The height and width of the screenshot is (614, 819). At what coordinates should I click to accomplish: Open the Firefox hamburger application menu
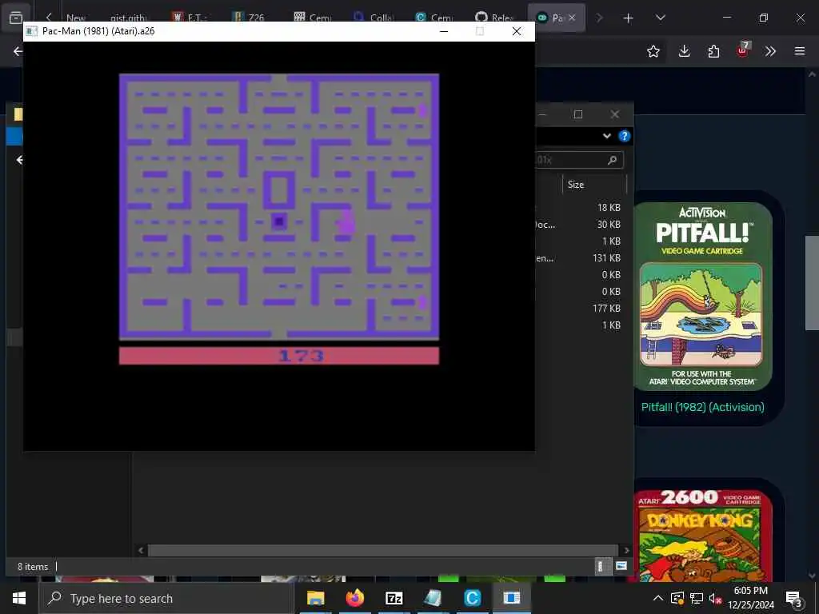[800, 51]
